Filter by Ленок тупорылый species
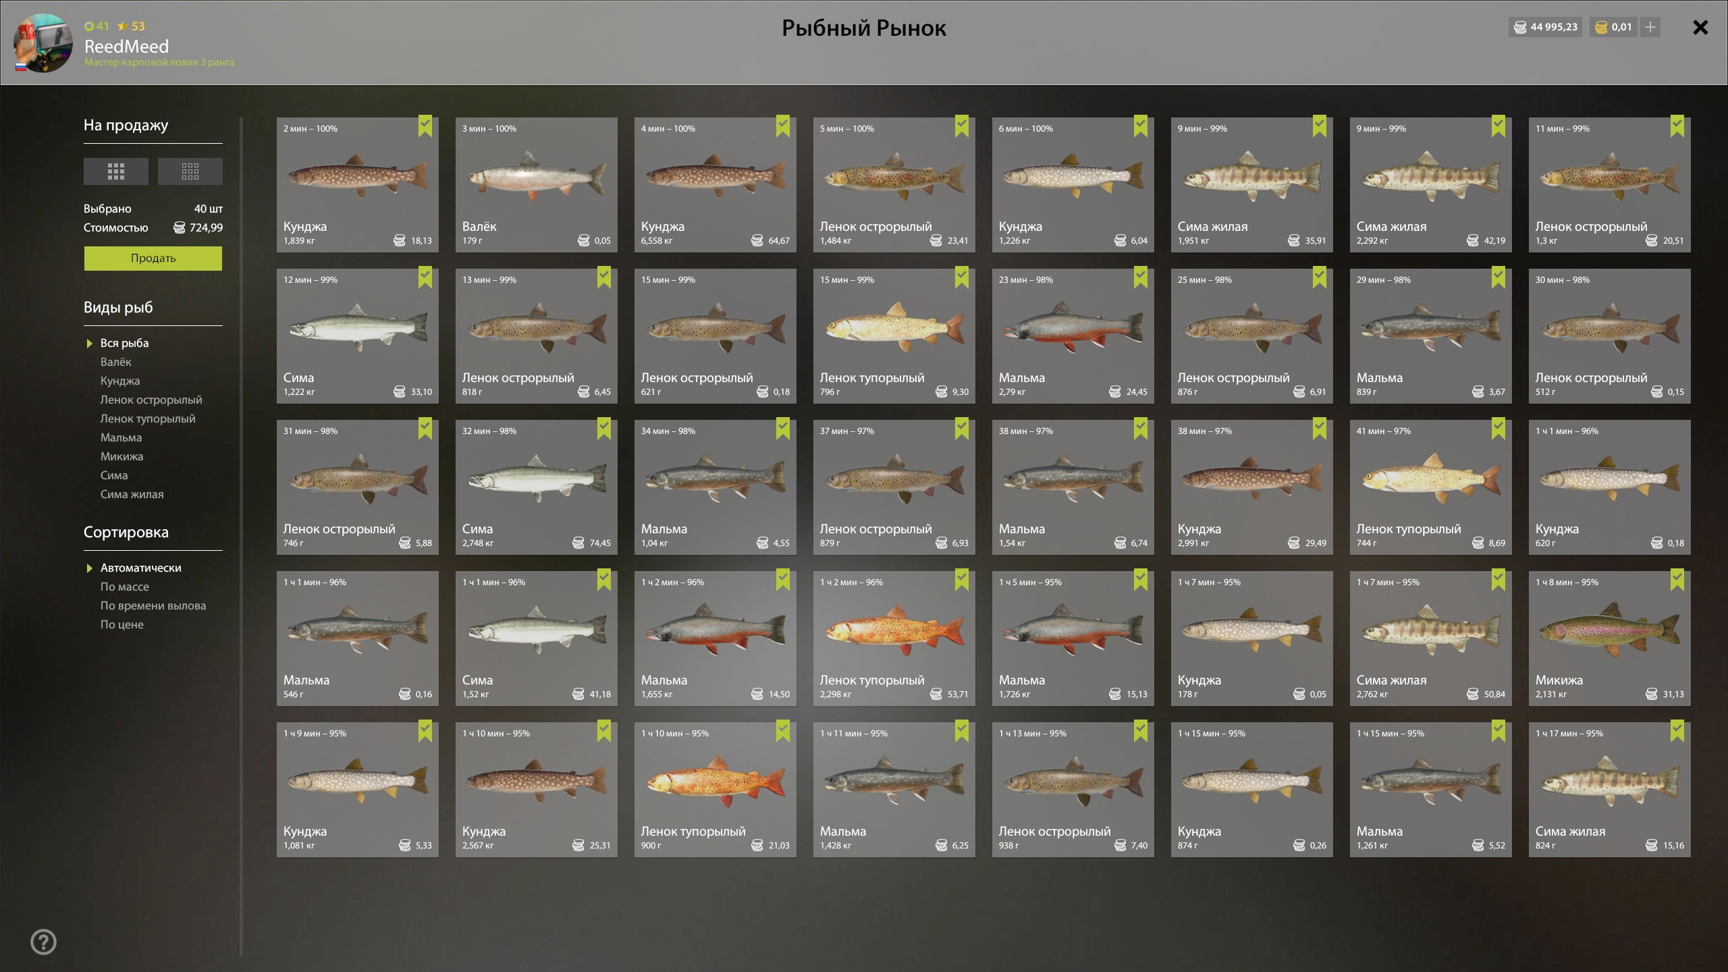 [x=148, y=418]
